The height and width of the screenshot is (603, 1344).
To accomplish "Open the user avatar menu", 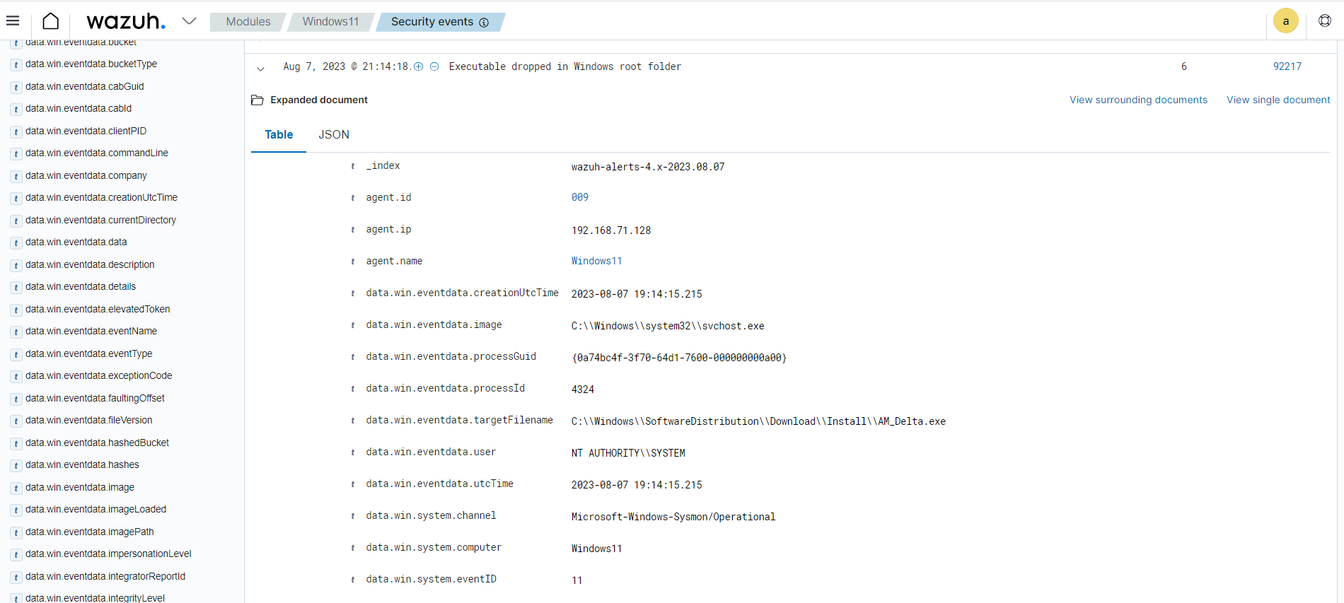I will coord(1285,21).
